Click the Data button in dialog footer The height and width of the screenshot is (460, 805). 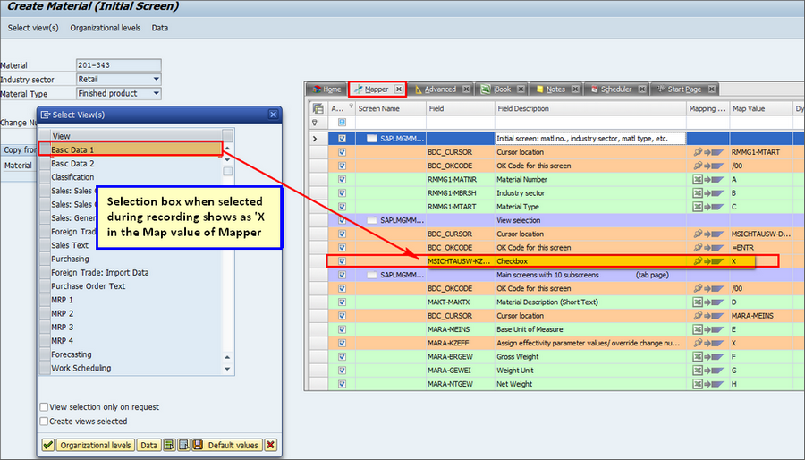tap(148, 445)
